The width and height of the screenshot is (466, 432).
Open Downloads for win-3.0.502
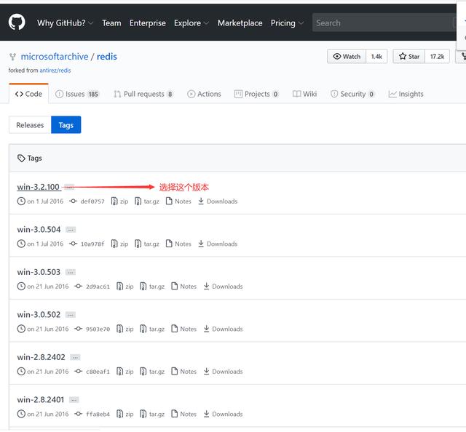[x=223, y=329]
